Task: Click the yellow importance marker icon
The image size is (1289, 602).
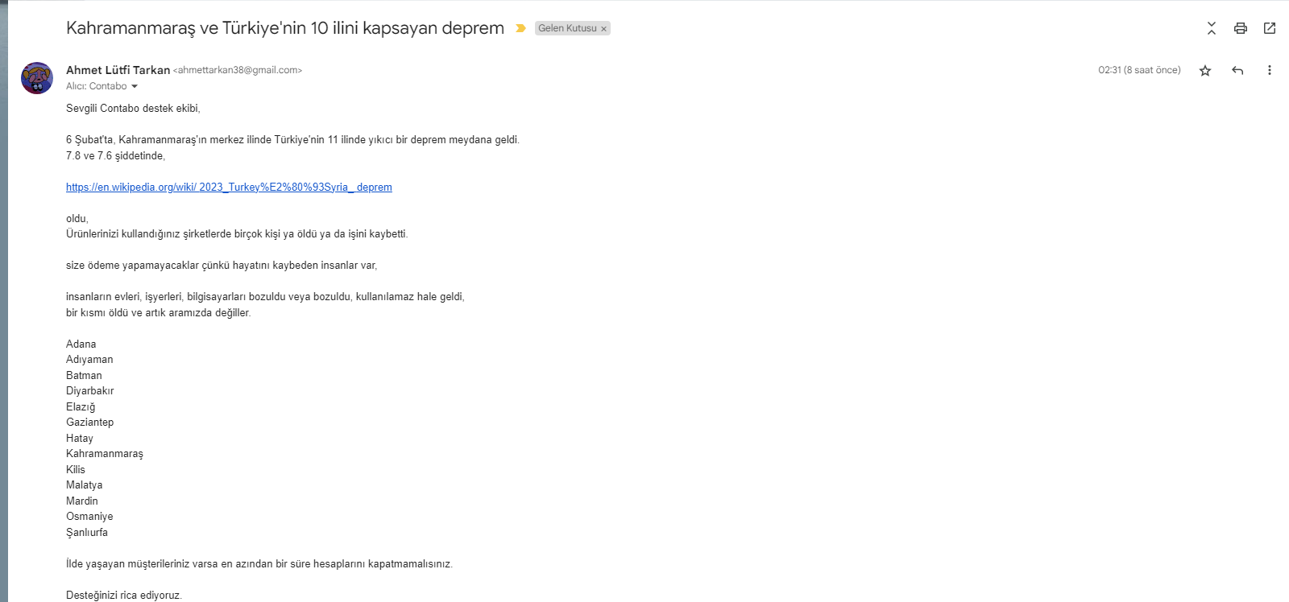Action: [x=520, y=28]
